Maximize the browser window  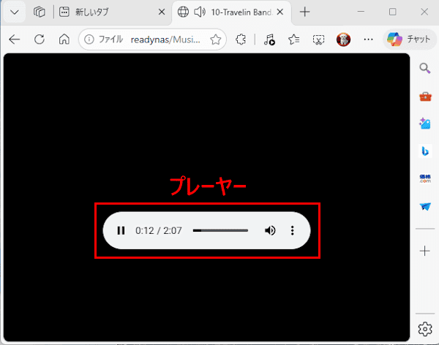pyautogui.click(x=392, y=12)
